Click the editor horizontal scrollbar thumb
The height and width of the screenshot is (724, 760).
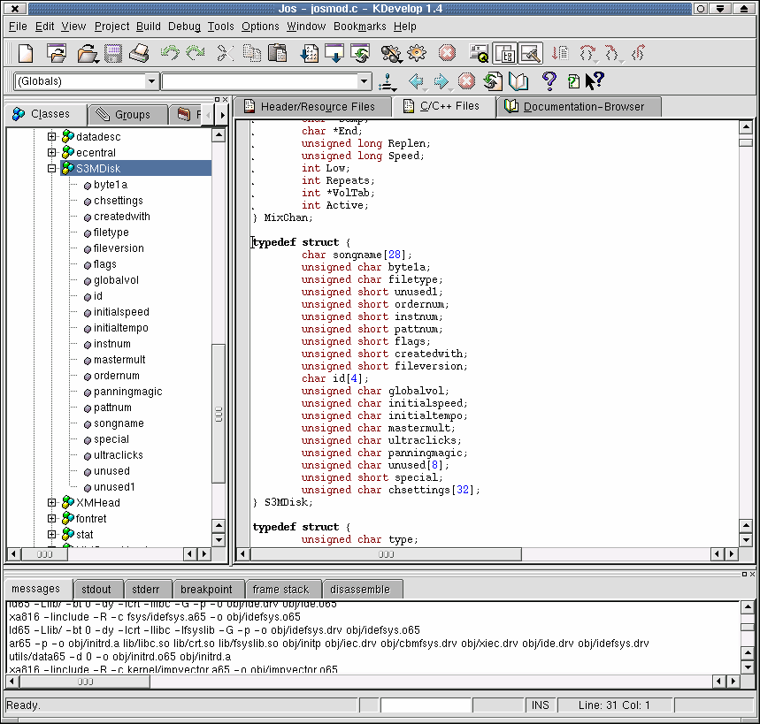(x=386, y=554)
